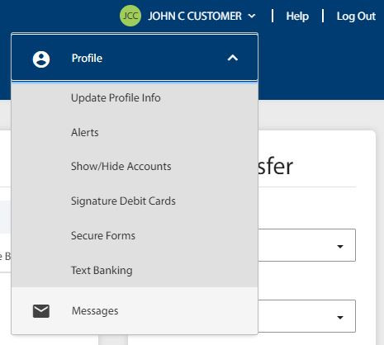384x345 pixels.
Task: Click the green JCC avatar circle
Action: pos(130,16)
